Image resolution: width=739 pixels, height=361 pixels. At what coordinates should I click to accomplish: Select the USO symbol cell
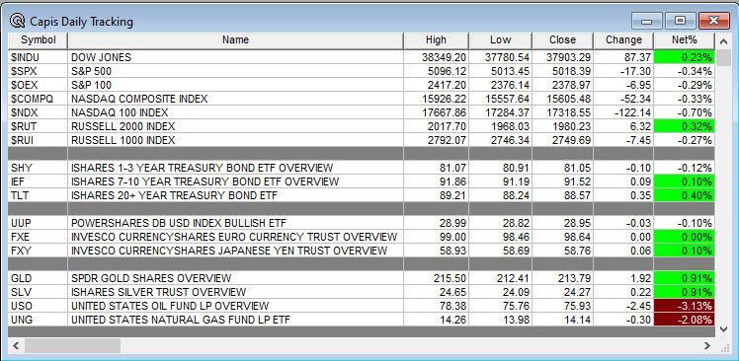tap(39, 306)
